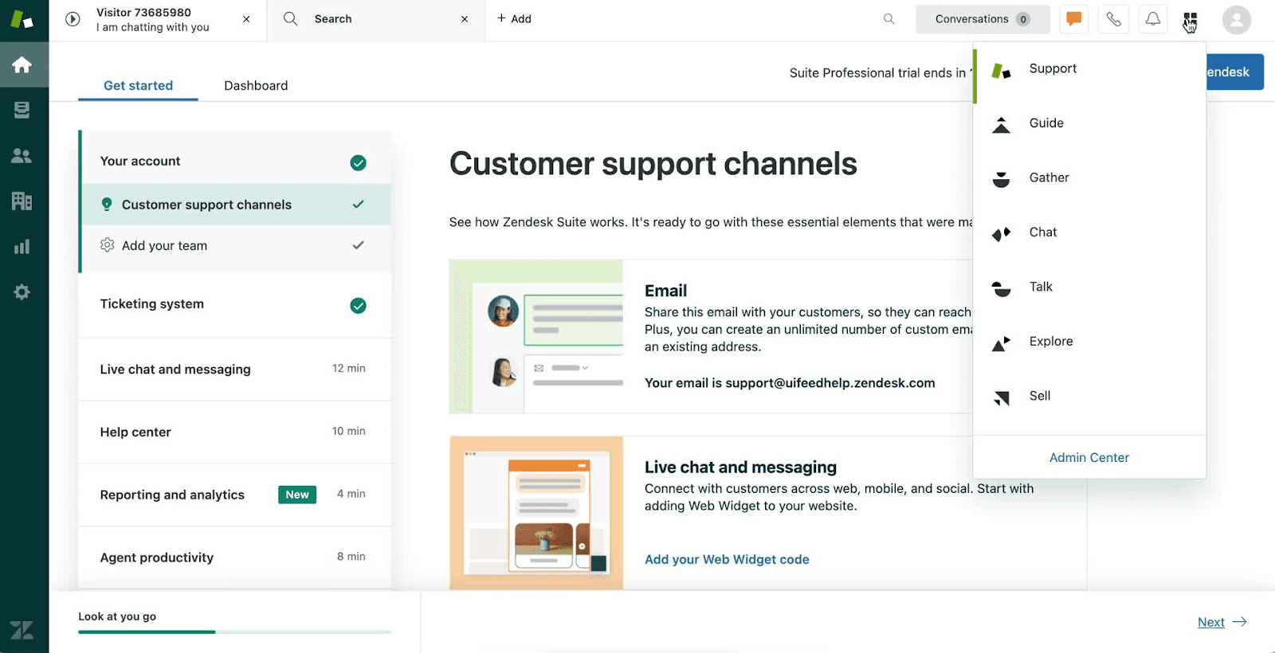1275x653 pixels.
Task: Expand Live chat and messaging section
Action: pos(235,369)
